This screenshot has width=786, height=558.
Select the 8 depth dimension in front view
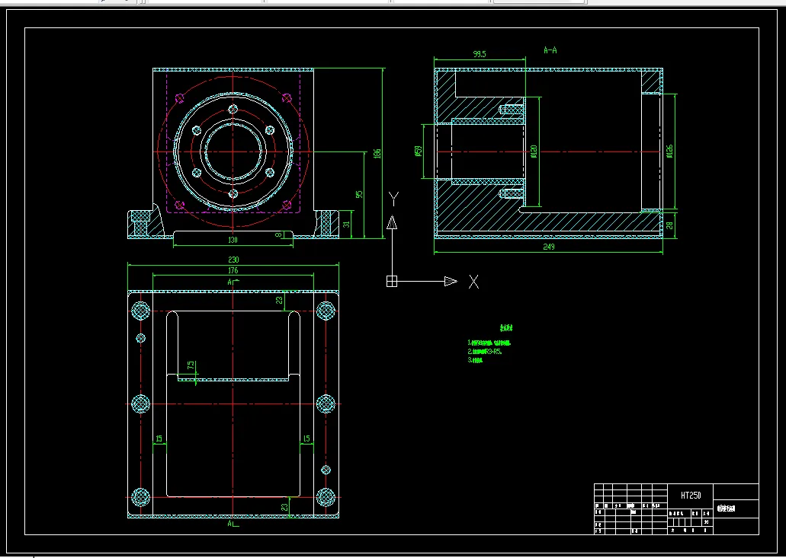click(x=279, y=234)
